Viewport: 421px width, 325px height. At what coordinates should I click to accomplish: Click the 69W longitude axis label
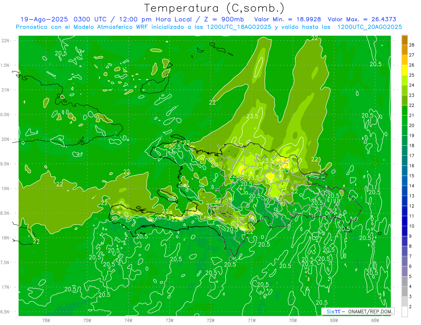334,320
